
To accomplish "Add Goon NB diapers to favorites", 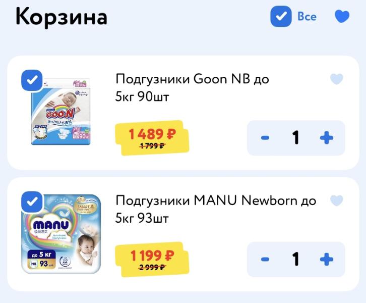I will tap(336, 79).
